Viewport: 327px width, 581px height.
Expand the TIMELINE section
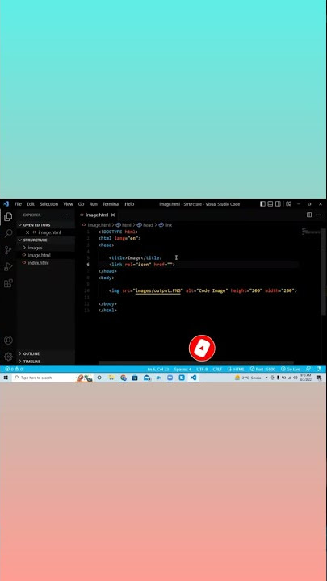31,362
